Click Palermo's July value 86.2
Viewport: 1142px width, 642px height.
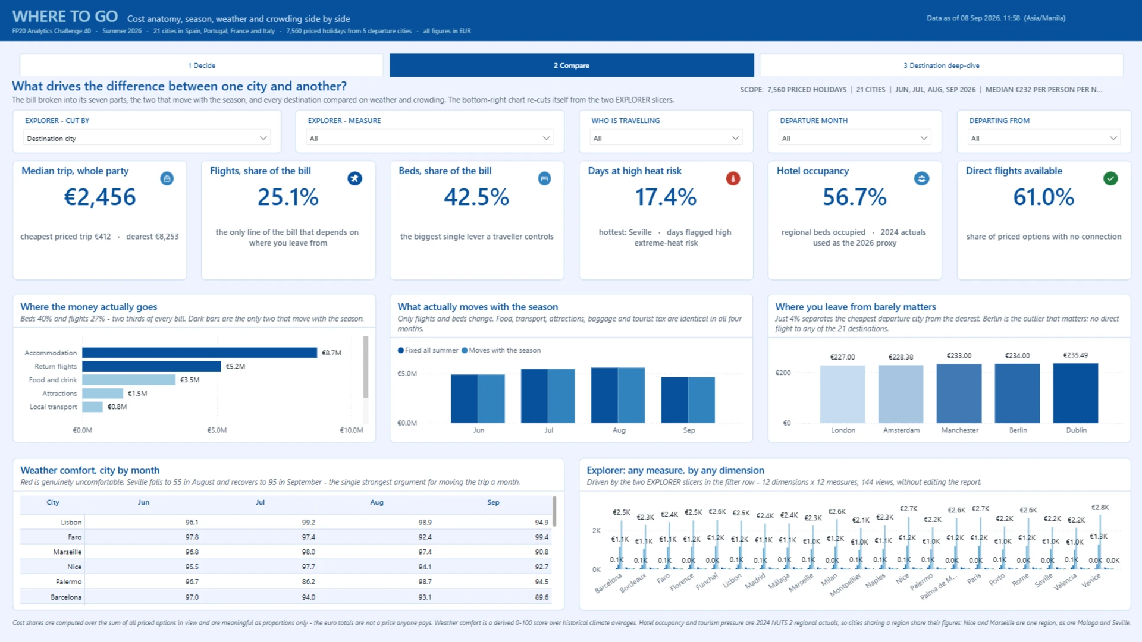click(x=308, y=581)
